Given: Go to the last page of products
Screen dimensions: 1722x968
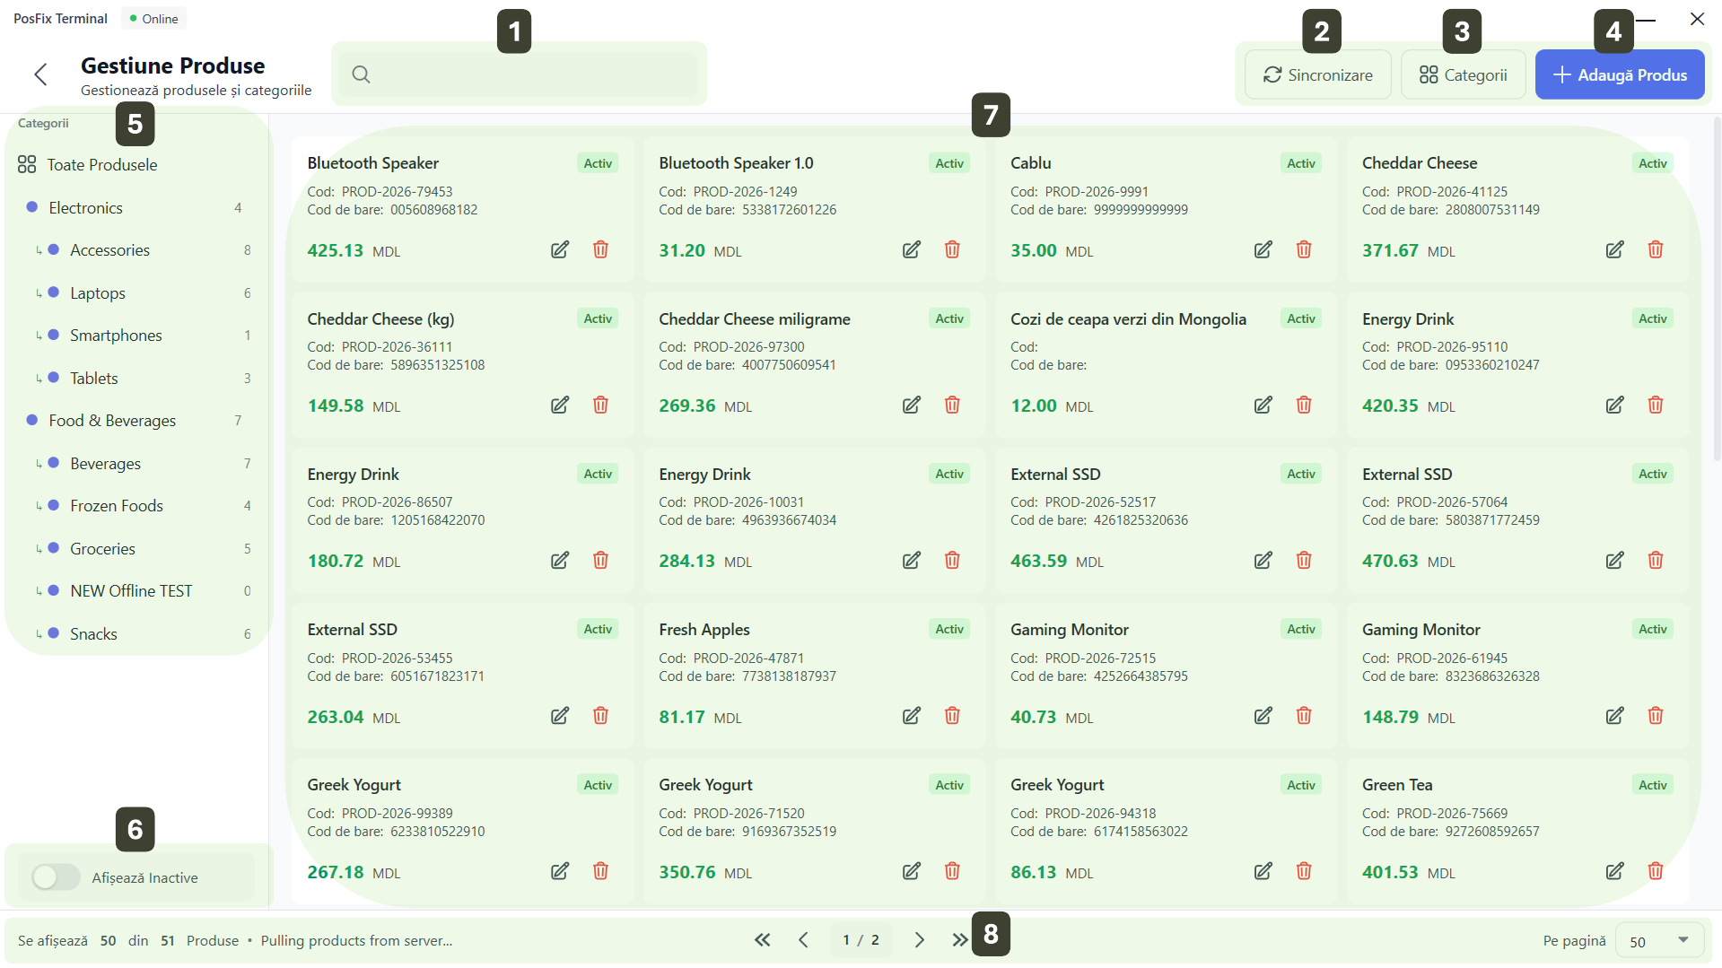Looking at the screenshot, I should (959, 940).
